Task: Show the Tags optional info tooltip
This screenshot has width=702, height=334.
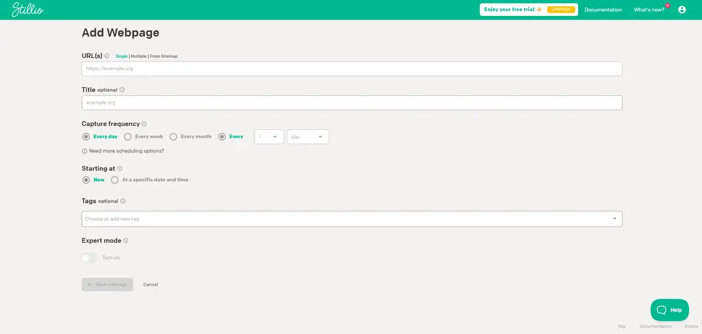Action: pos(123,202)
